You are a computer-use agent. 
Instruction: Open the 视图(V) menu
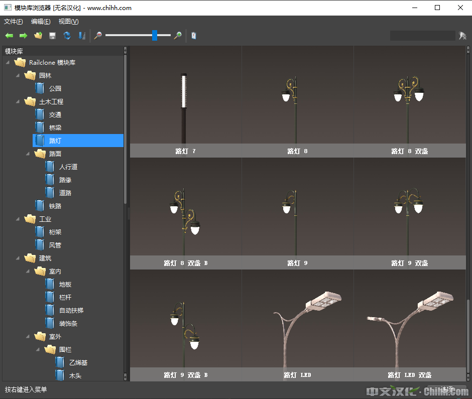tap(68, 22)
